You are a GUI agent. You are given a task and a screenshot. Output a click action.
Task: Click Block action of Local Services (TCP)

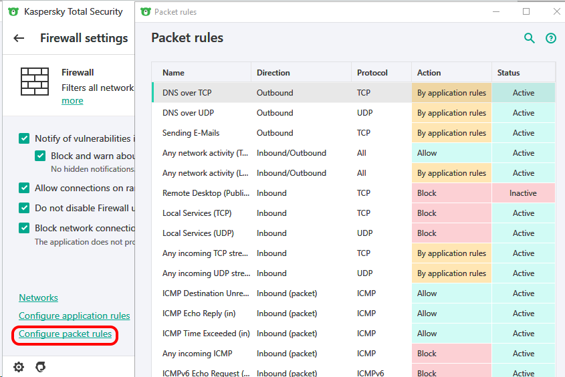[x=427, y=213]
